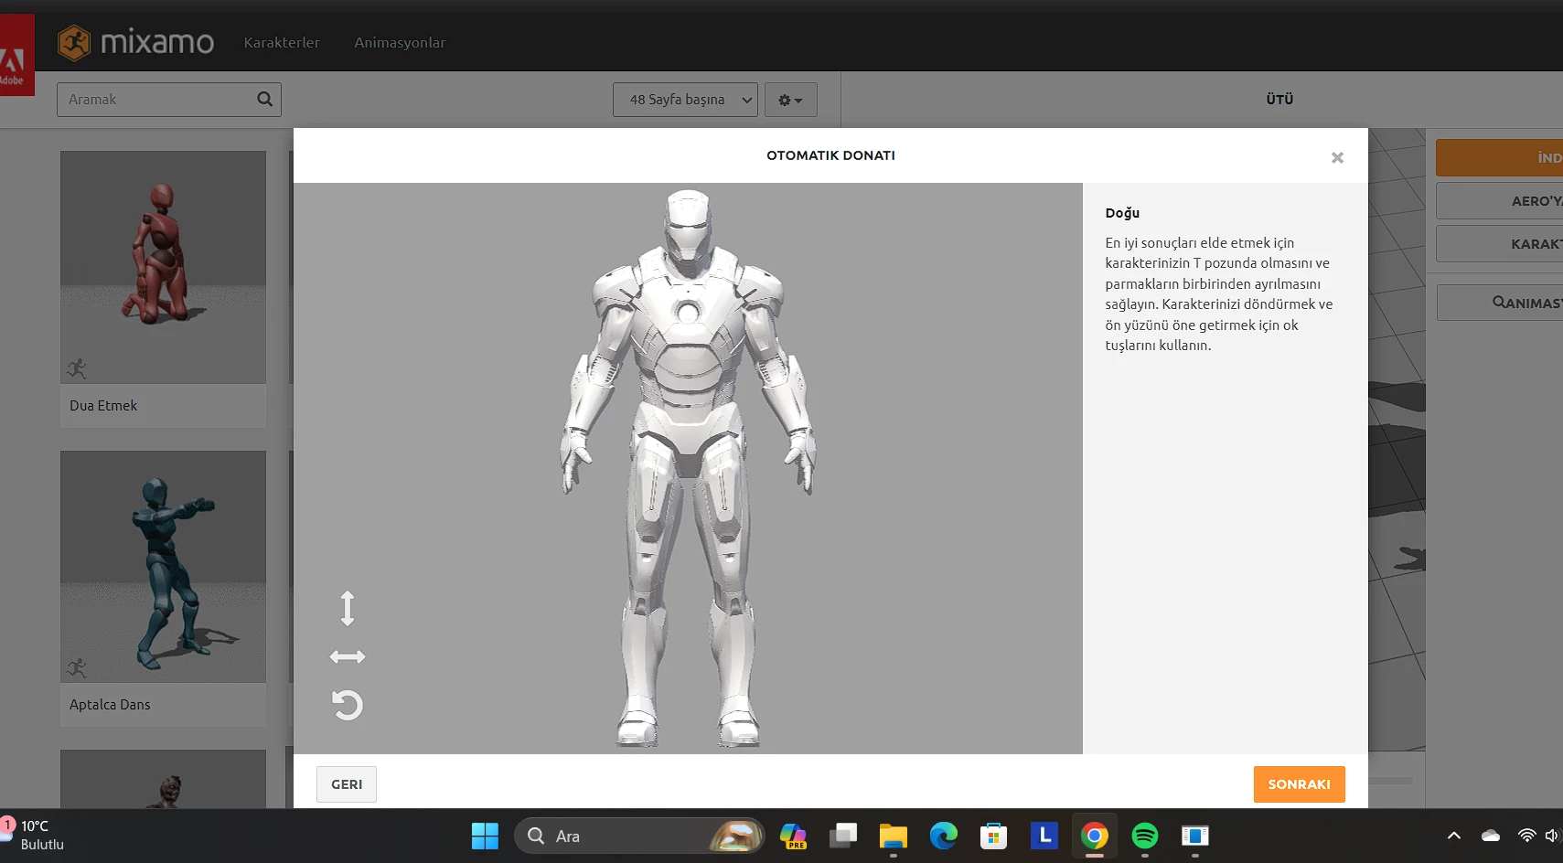This screenshot has height=863, width=1563.
Task: Open the Animasyonlar tab
Action: [x=400, y=42]
